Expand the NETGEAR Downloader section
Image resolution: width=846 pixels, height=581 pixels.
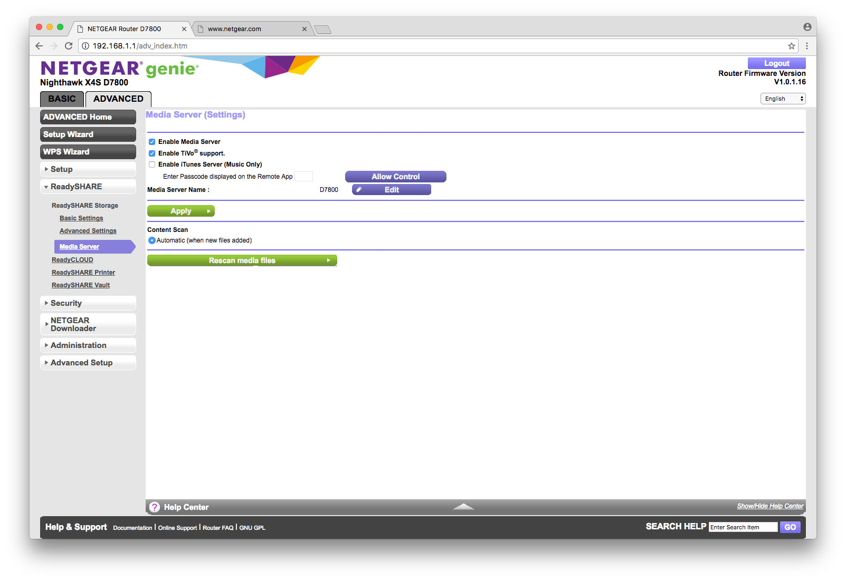click(88, 324)
